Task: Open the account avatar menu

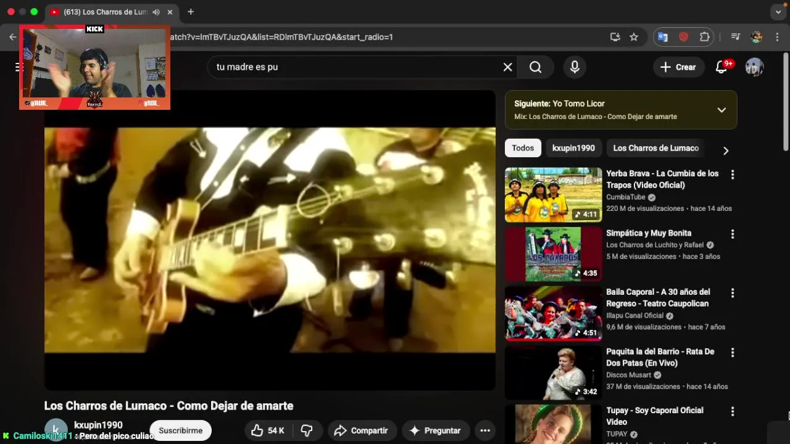Action: (x=754, y=67)
